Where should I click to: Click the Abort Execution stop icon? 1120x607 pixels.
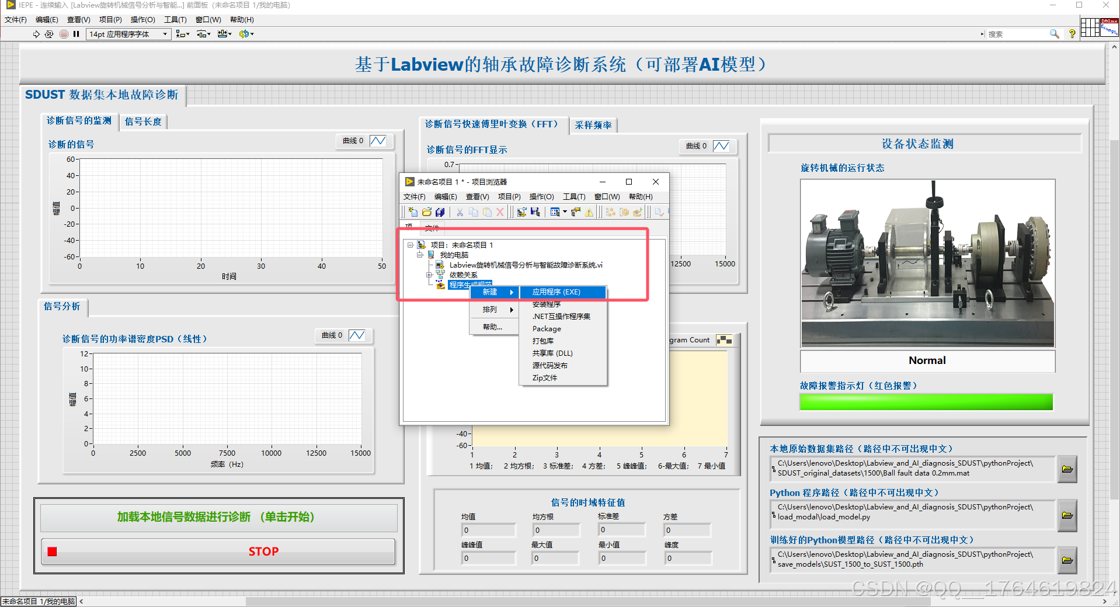pyautogui.click(x=64, y=34)
